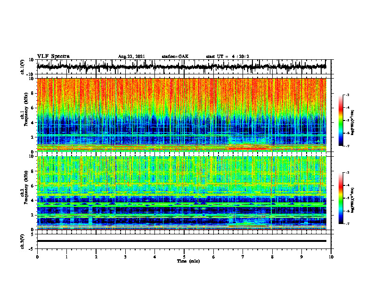This screenshot has width=373, height=288.
Task: Click time axis tick label "8"
Action: (272, 257)
